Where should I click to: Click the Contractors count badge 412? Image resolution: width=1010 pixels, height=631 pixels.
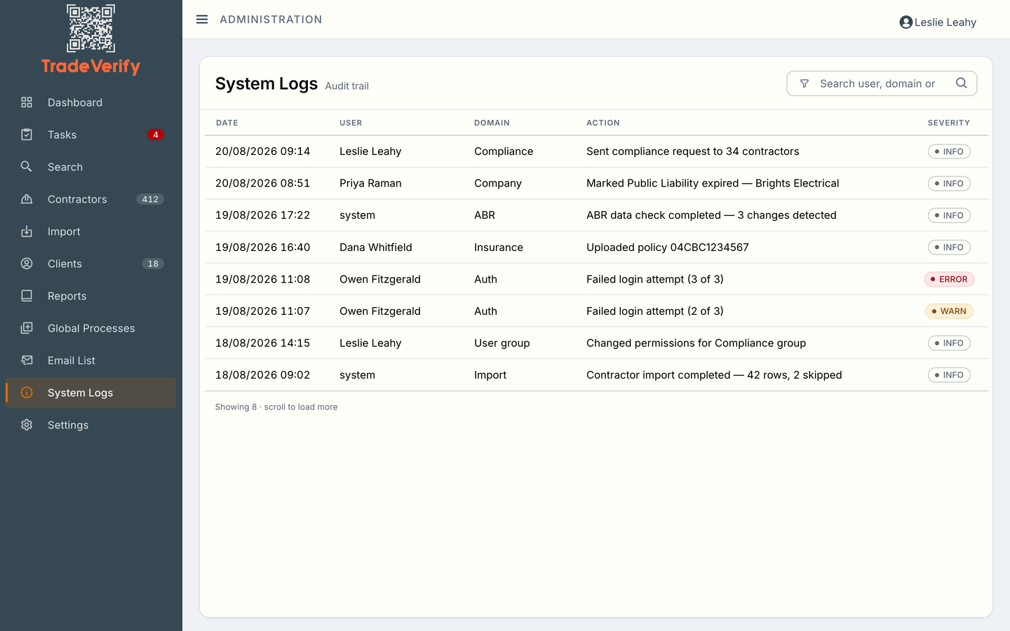click(x=150, y=199)
